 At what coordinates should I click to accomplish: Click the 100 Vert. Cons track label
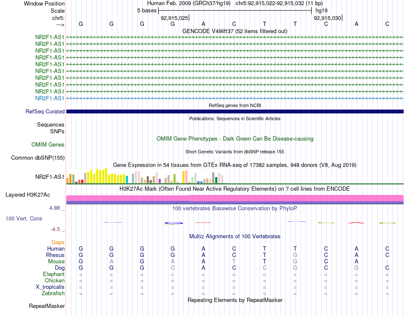pos(24,218)
